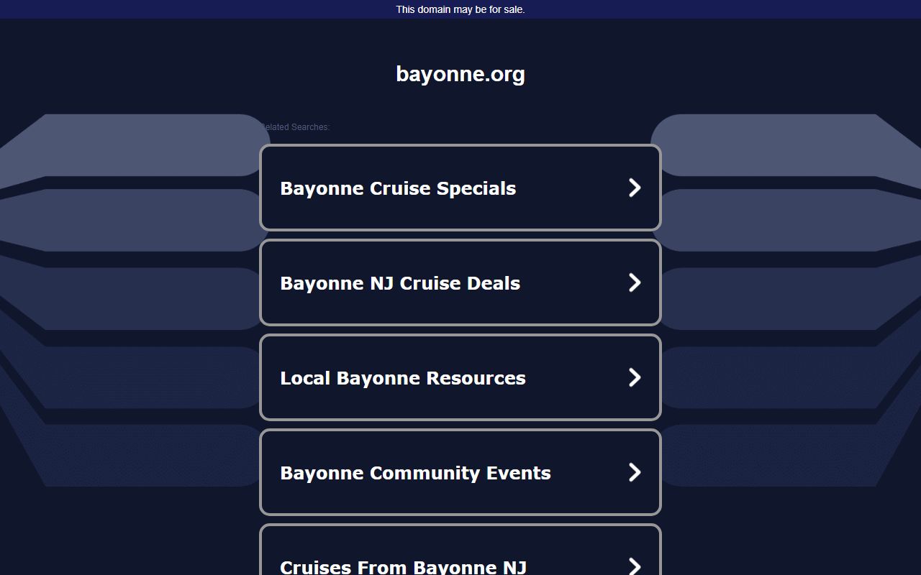Click the lightest gray decorative shape on the left
921x575 pixels.
tap(144, 144)
